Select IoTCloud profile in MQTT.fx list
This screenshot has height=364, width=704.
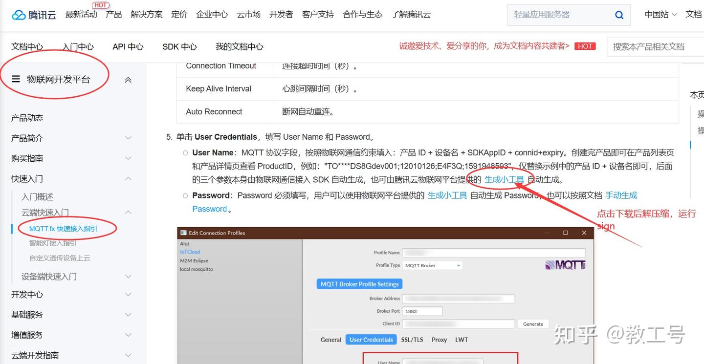[190, 252]
